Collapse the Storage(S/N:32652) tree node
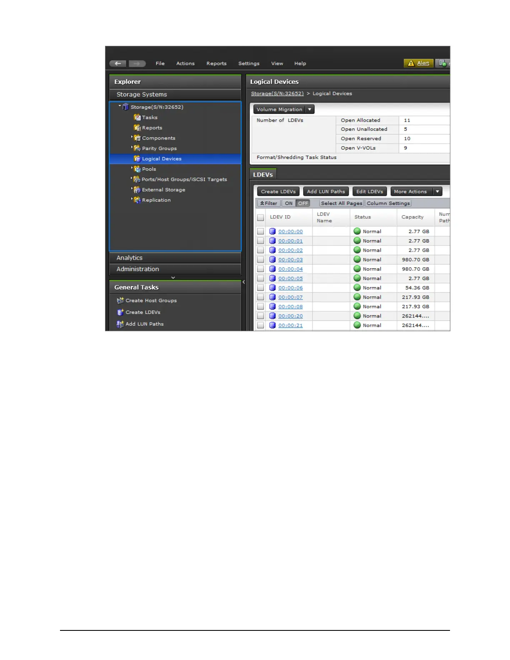Screen dimensions: 510x660 coord(120,106)
